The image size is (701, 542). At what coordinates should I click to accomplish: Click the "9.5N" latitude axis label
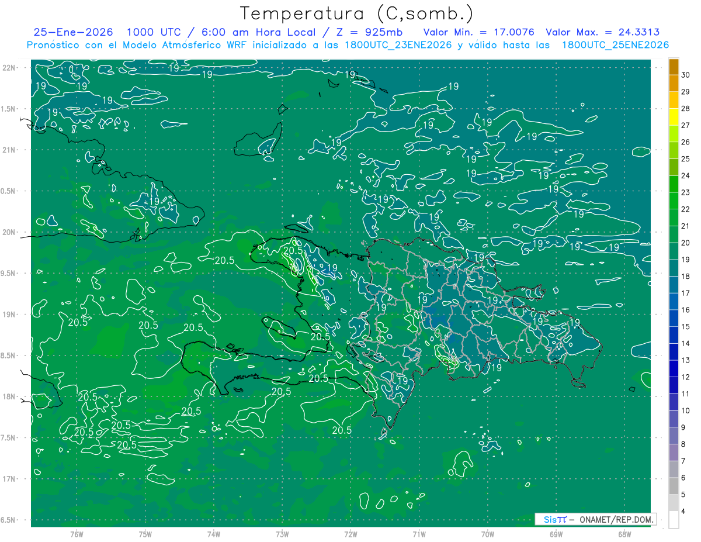[x=8, y=274]
